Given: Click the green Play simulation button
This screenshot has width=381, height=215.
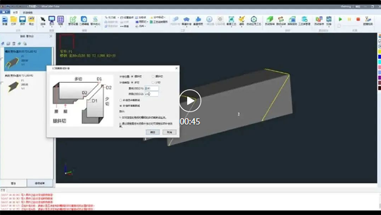Looking at the screenshot, I should pyautogui.click(x=340, y=19).
